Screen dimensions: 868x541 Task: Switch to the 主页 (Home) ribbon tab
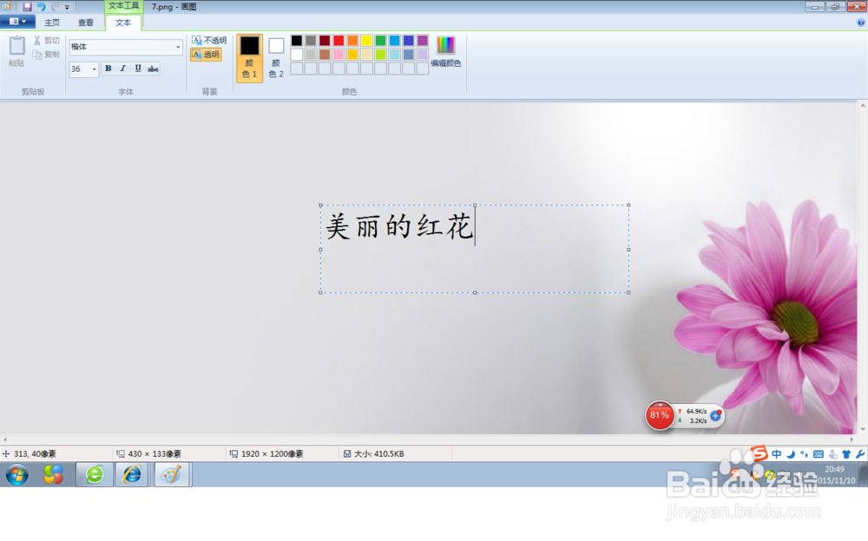[52, 23]
